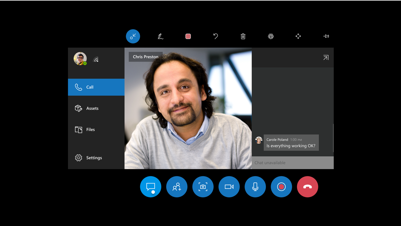Select the ink drawing tool
The height and width of the screenshot is (226, 401).
(160, 36)
